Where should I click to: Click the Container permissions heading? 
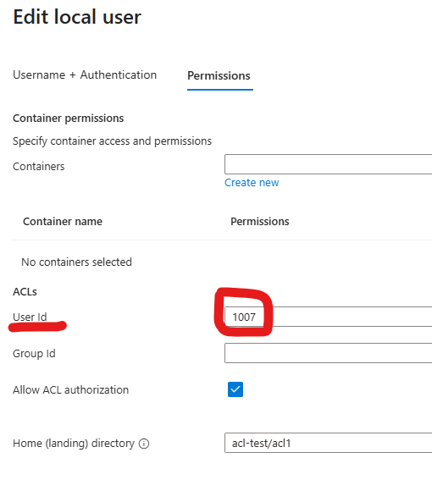[69, 119]
